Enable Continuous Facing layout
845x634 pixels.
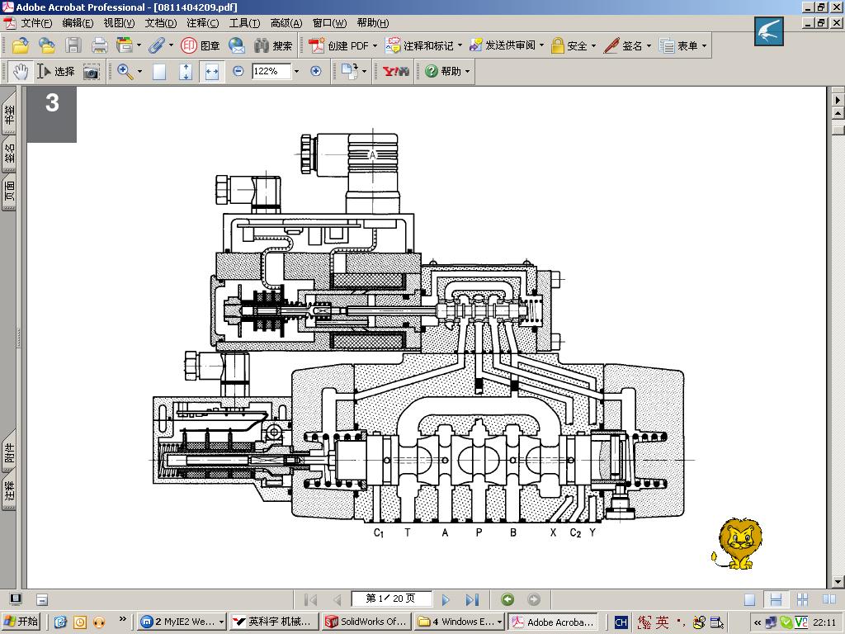pyautogui.click(x=802, y=599)
